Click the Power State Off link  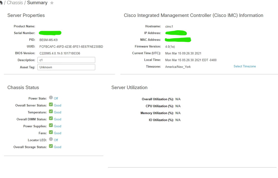coord(56,98)
